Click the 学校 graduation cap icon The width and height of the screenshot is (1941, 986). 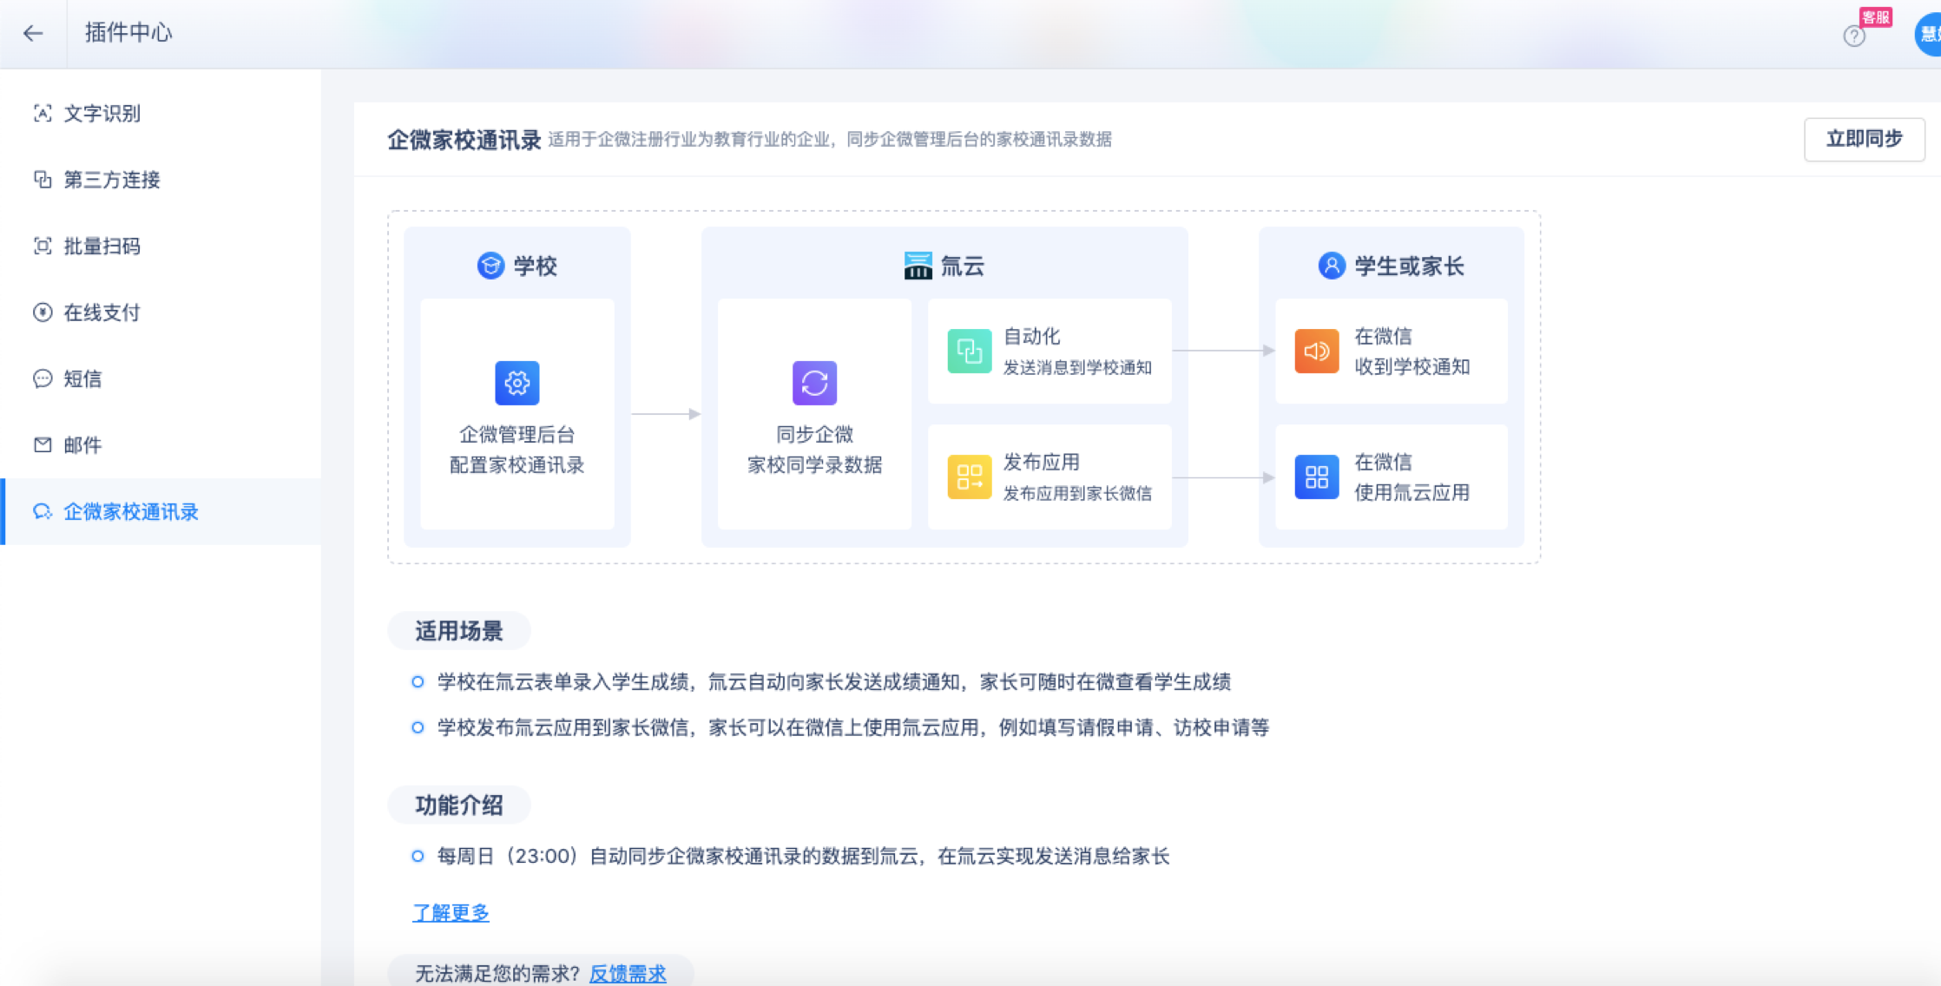pyautogui.click(x=490, y=266)
